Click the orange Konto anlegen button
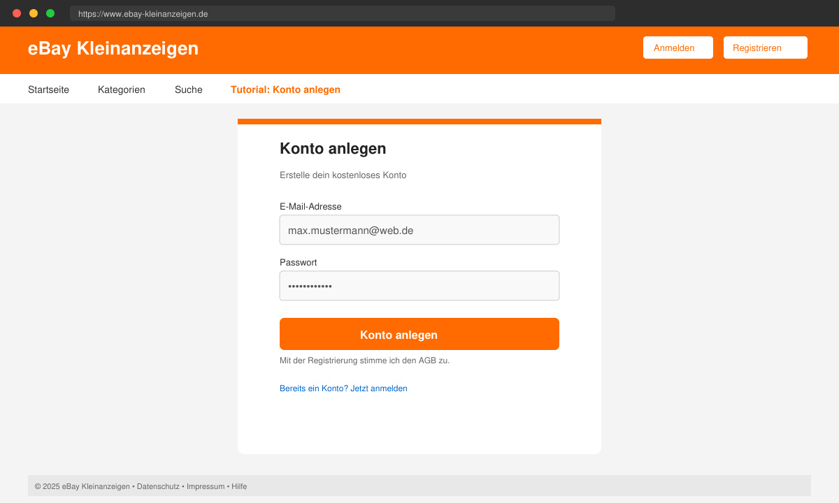 pos(419,334)
